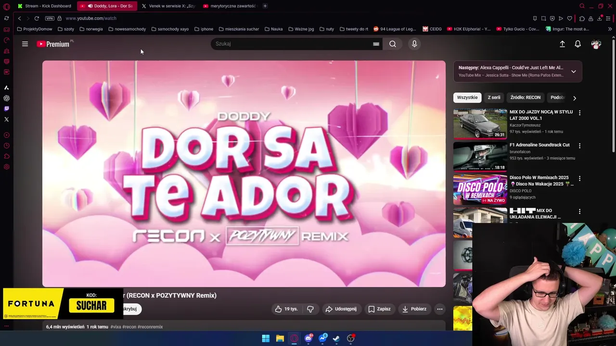Share the video via Udostępnij
Viewport: 616px width, 346px height.
coord(341,309)
